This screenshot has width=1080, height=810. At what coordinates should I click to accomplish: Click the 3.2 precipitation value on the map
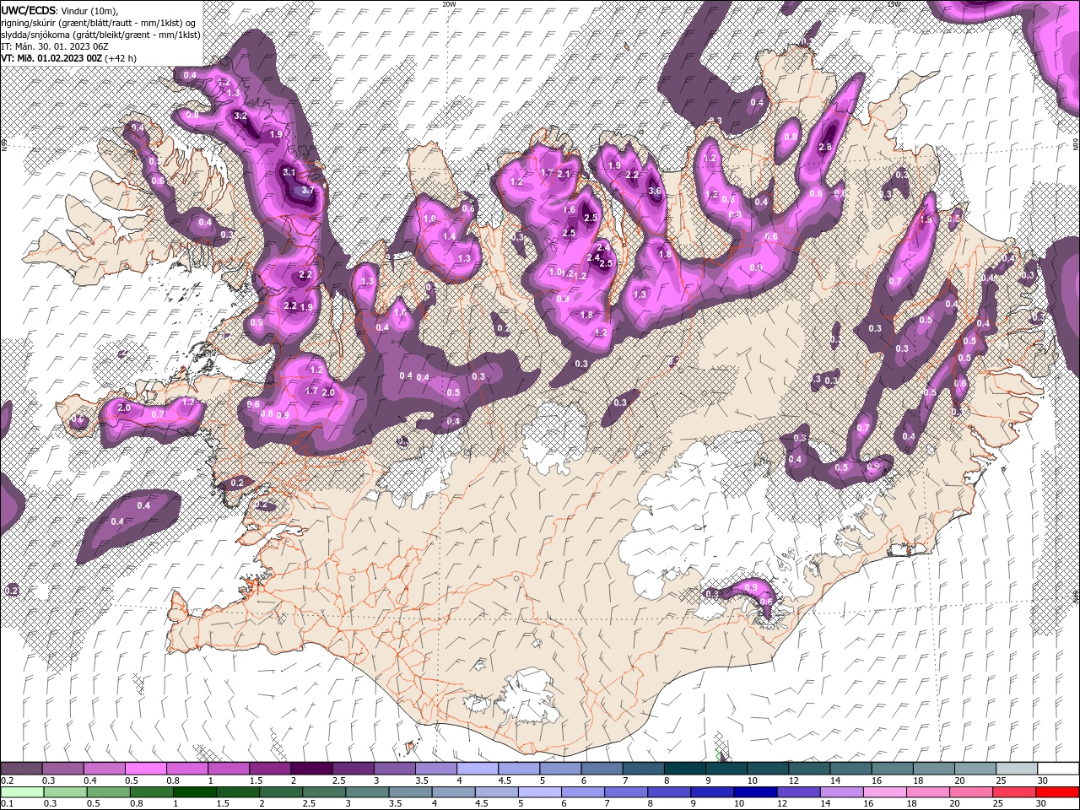pos(240,116)
